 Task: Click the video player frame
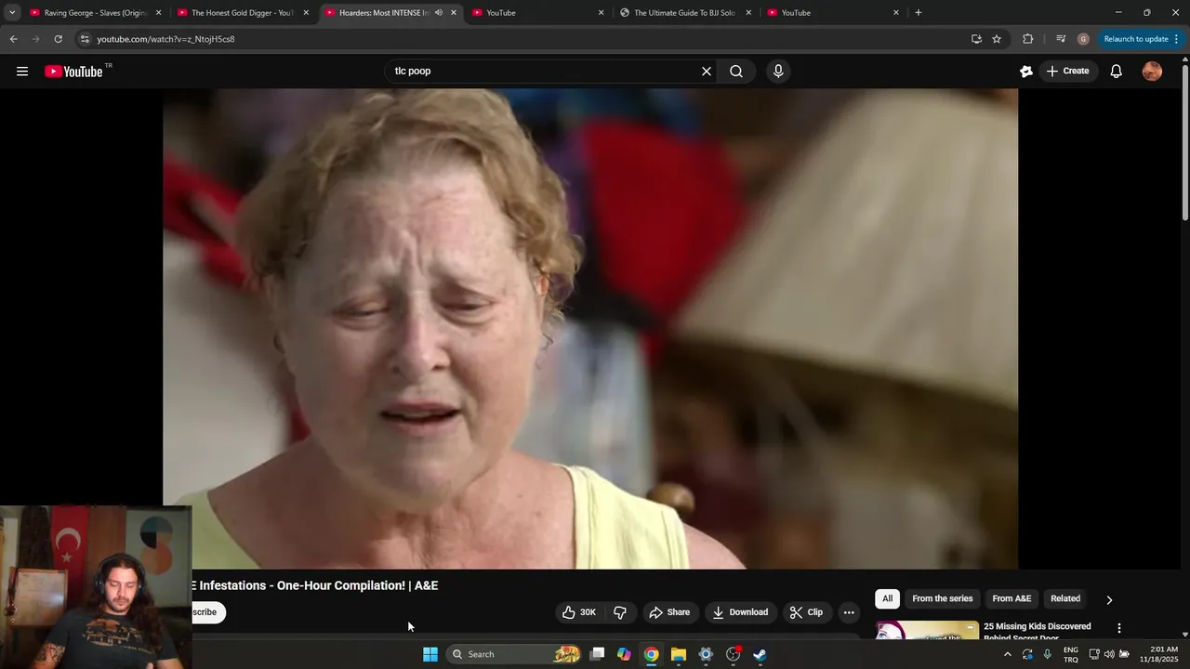[590, 329]
